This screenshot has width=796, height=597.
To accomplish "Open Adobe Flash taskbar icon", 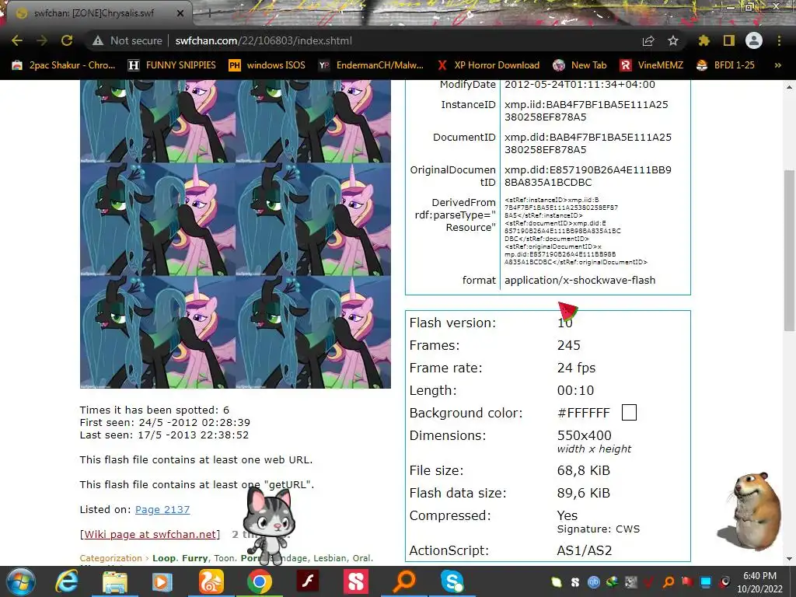I will (308, 581).
